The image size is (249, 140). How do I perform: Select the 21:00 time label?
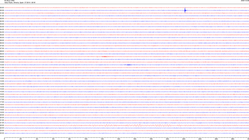(x=2, y=120)
